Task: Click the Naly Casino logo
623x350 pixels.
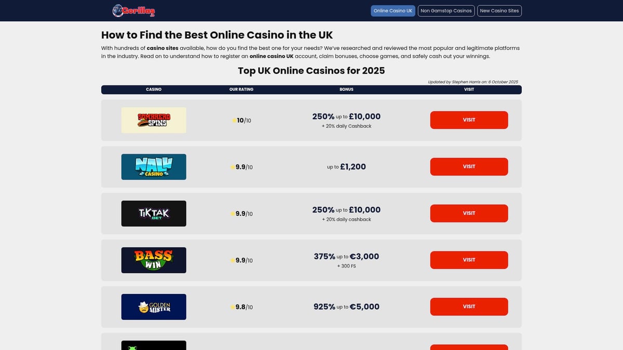Action: [x=154, y=167]
